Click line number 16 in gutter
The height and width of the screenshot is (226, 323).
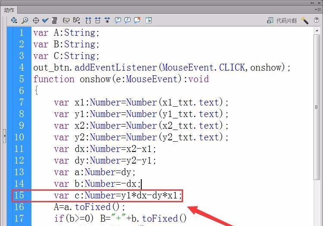pos(19,207)
